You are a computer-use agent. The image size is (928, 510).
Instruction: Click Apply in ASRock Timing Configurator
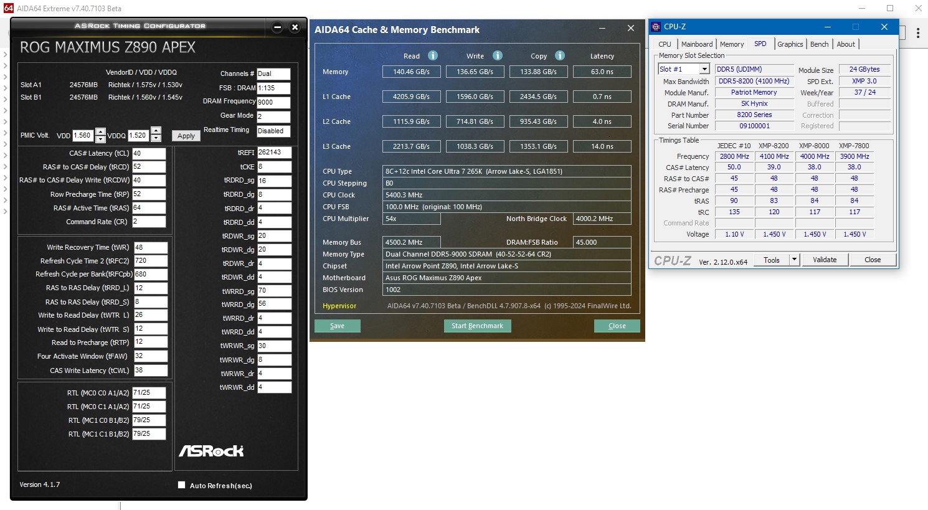186,136
